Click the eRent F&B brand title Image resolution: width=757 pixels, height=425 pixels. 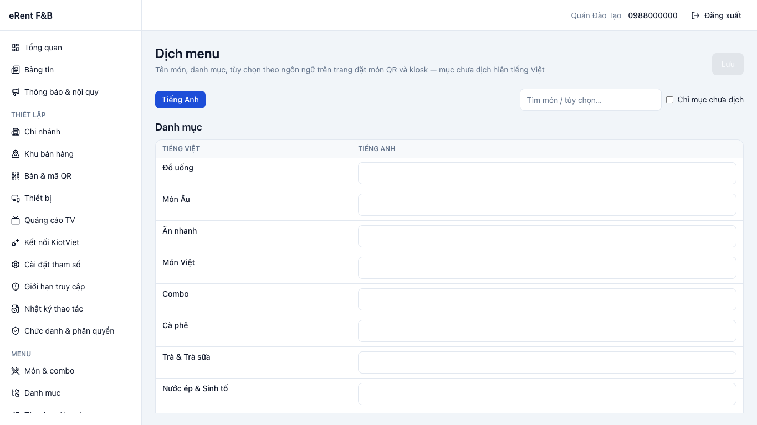click(x=31, y=15)
